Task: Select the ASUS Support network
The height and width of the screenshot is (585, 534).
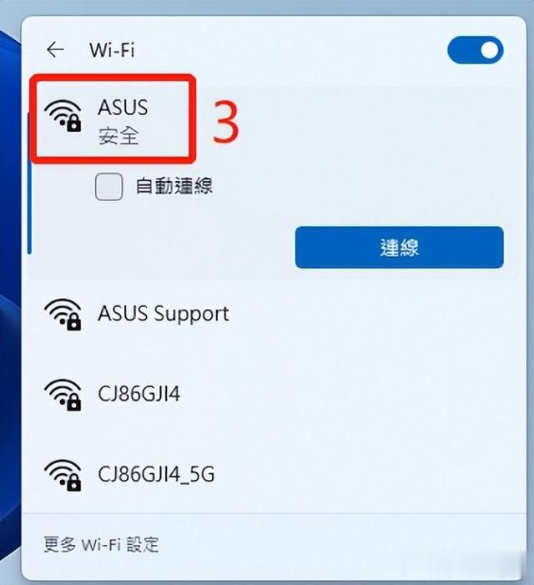Action: pyautogui.click(x=273, y=314)
